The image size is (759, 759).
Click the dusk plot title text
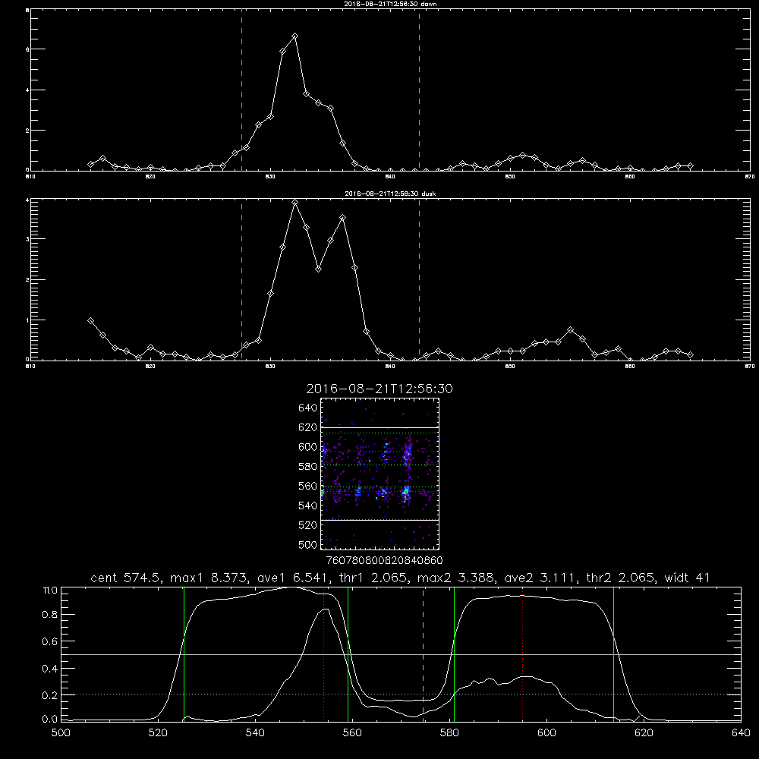(x=390, y=193)
